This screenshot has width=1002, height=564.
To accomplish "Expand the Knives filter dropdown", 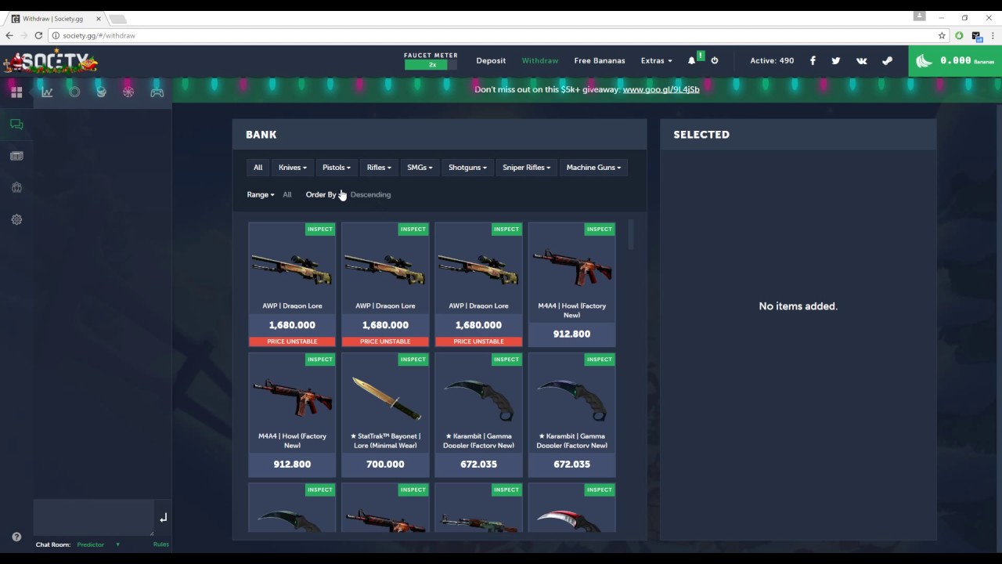I will click(x=293, y=168).
